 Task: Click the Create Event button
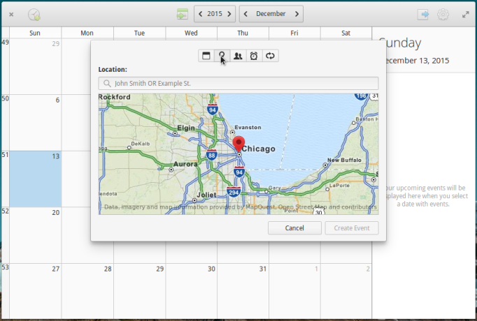pos(352,228)
